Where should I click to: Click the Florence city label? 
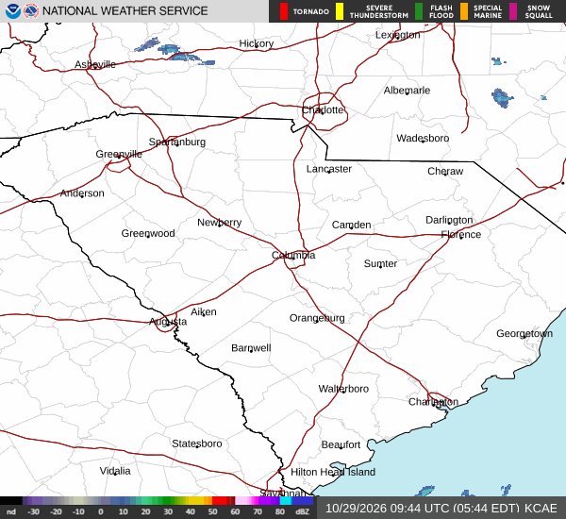click(461, 235)
